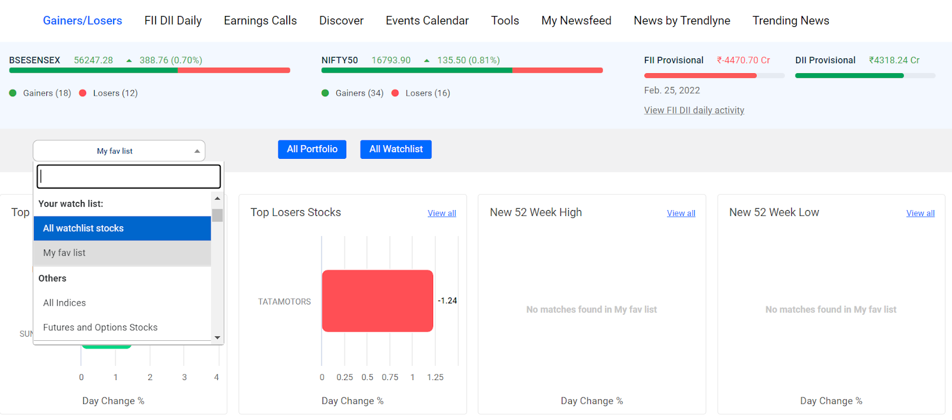Image resolution: width=952 pixels, height=420 pixels.
Task: View all Top Losers Stocks
Action: pos(441,214)
